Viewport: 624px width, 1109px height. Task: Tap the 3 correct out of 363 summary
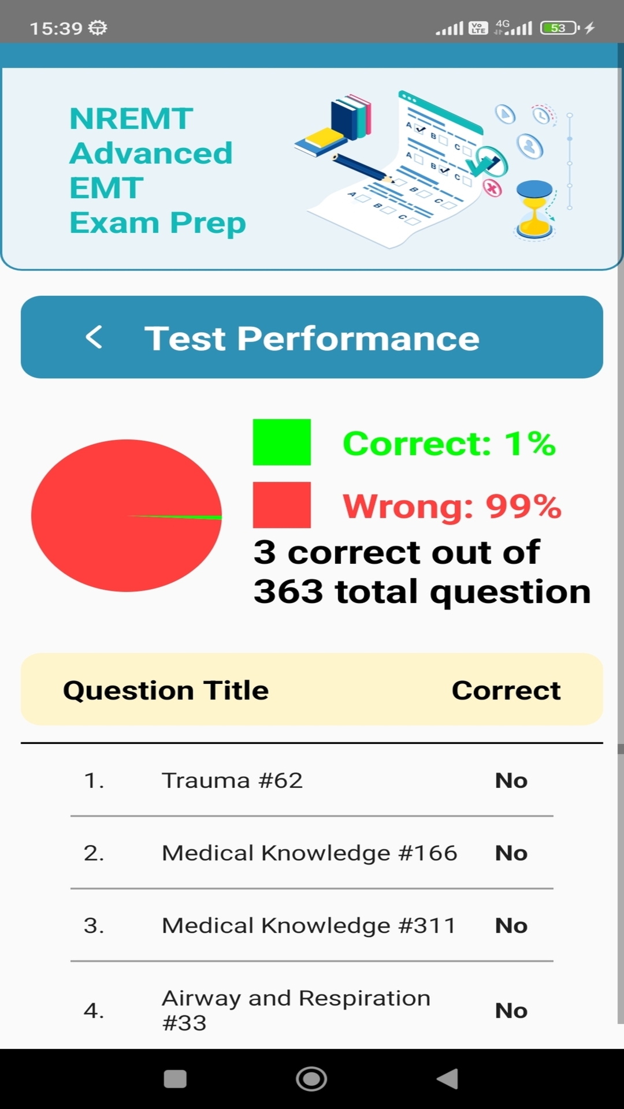[x=422, y=572]
